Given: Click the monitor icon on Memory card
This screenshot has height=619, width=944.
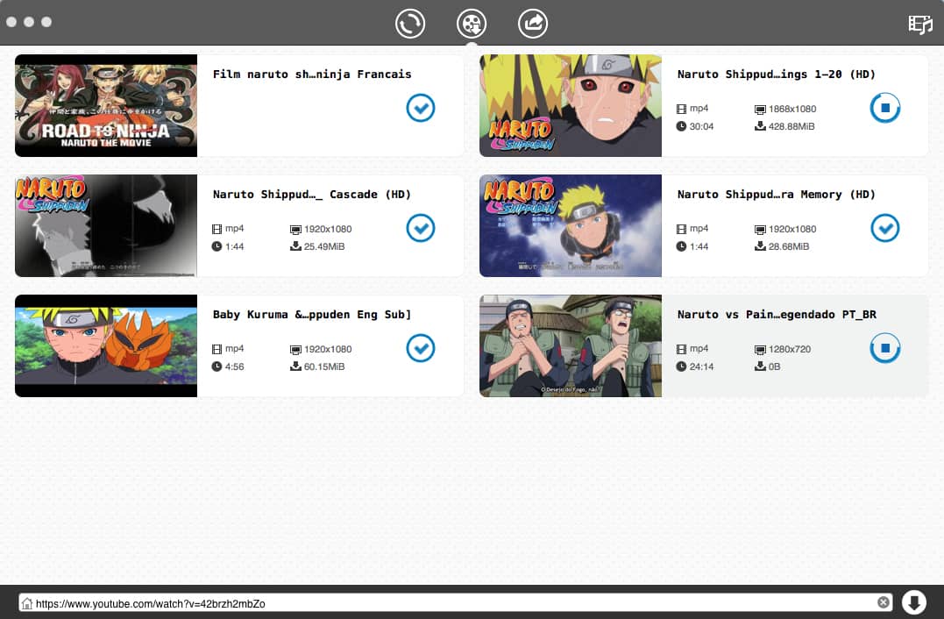Looking at the screenshot, I should click(760, 230).
